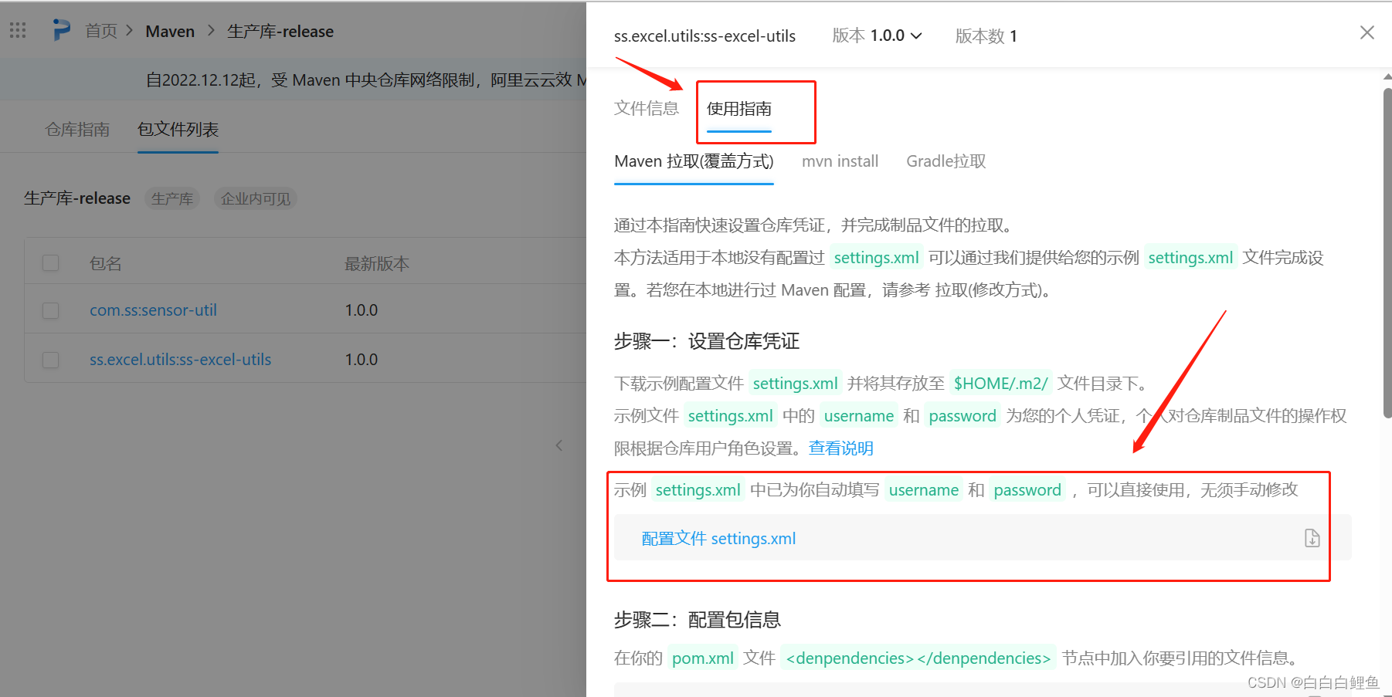Close the package detail panel
This screenshot has width=1392, height=697.
(x=1367, y=32)
